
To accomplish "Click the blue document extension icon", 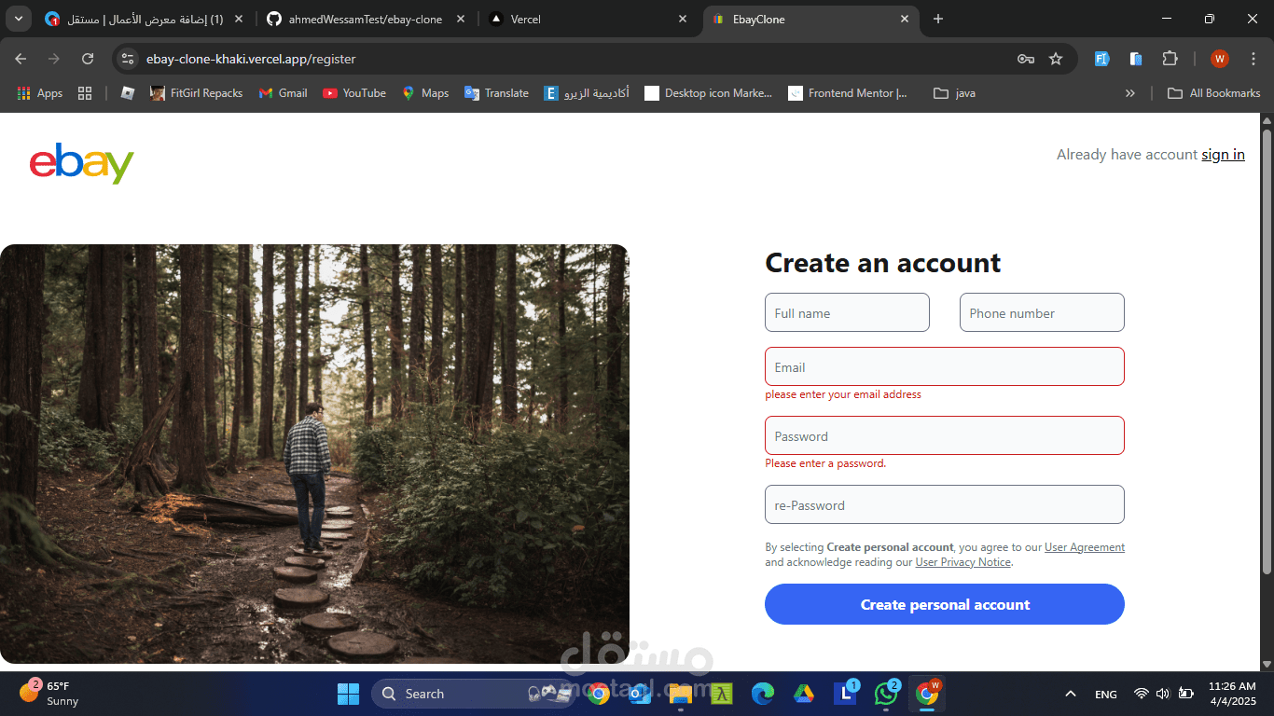I will [1136, 59].
